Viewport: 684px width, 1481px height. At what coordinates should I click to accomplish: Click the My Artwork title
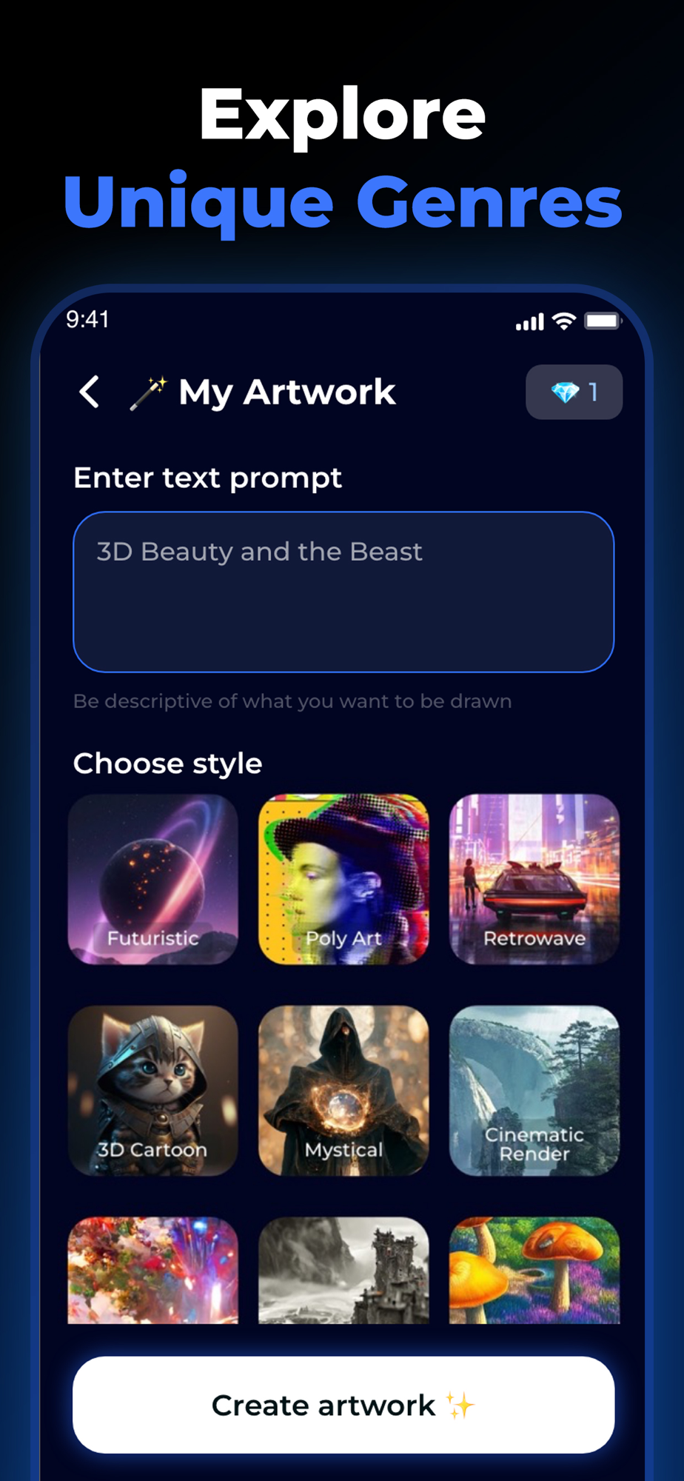click(x=287, y=392)
